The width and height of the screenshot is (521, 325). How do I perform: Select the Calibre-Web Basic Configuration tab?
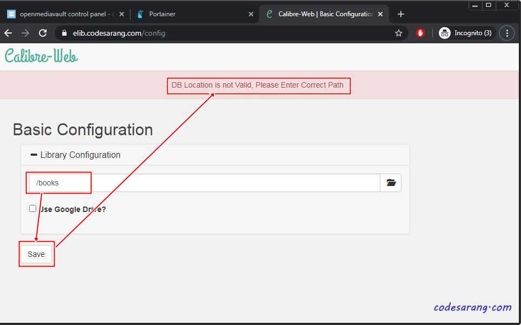coord(324,14)
